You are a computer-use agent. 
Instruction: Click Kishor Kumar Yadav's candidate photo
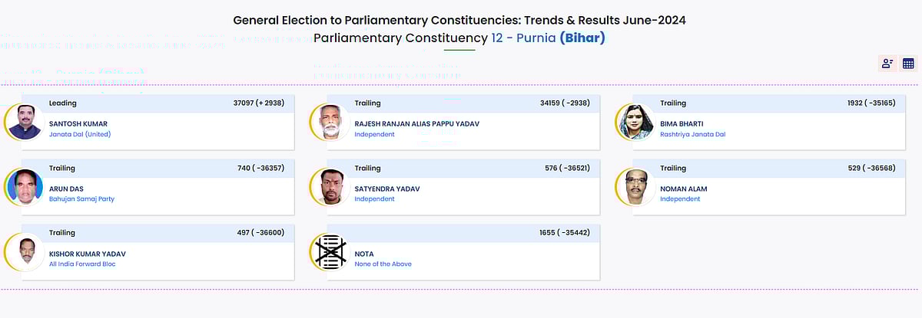pos(27,251)
